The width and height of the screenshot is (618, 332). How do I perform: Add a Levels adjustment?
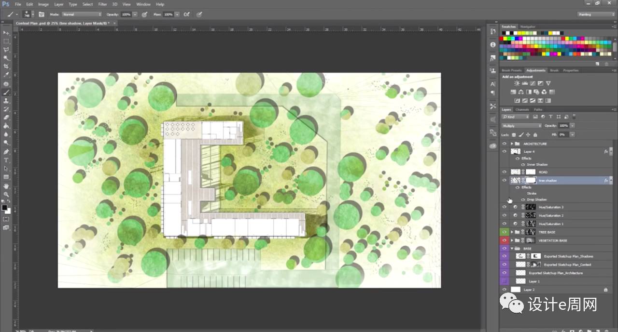click(x=525, y=83)
